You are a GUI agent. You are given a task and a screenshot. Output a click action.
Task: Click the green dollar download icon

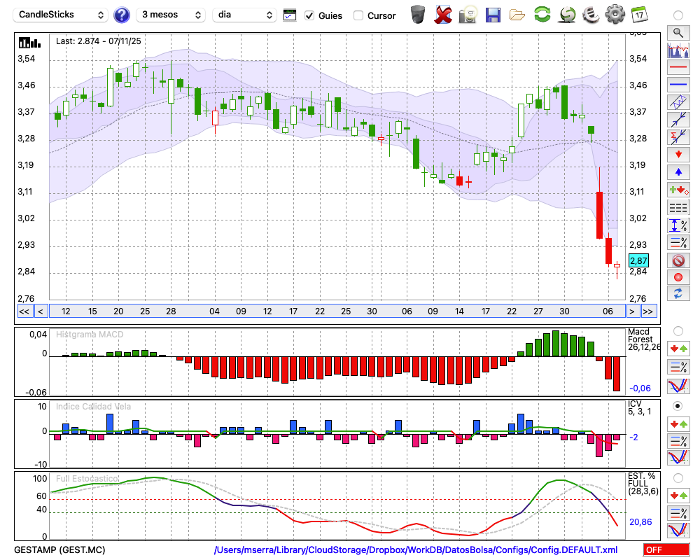tap(567, 15)
